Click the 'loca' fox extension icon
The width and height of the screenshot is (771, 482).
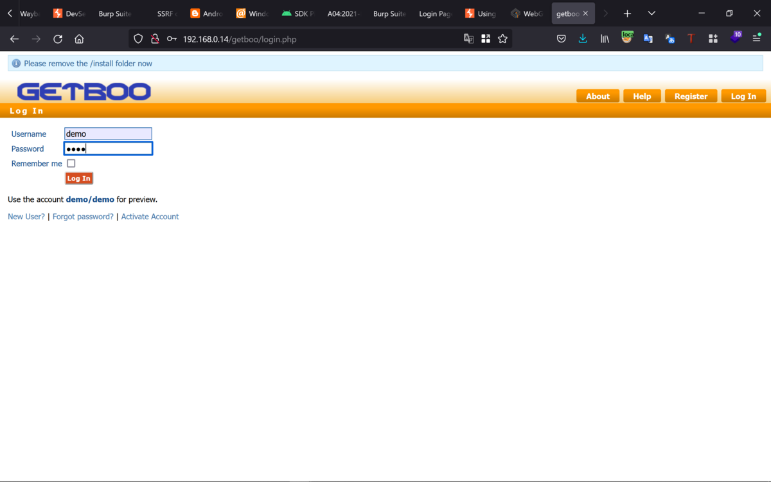[627, 38]
